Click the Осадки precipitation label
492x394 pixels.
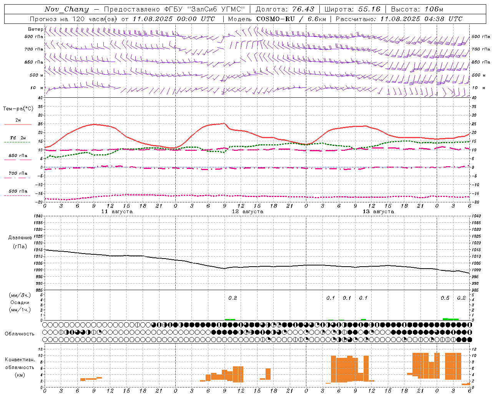click(x=20, y=302)
